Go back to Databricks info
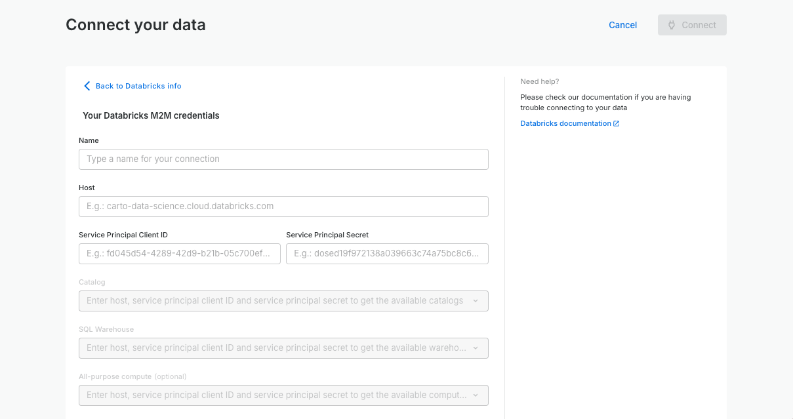Image resolution: width=793 pixels, height=419 pixels. tap(138, 86)
